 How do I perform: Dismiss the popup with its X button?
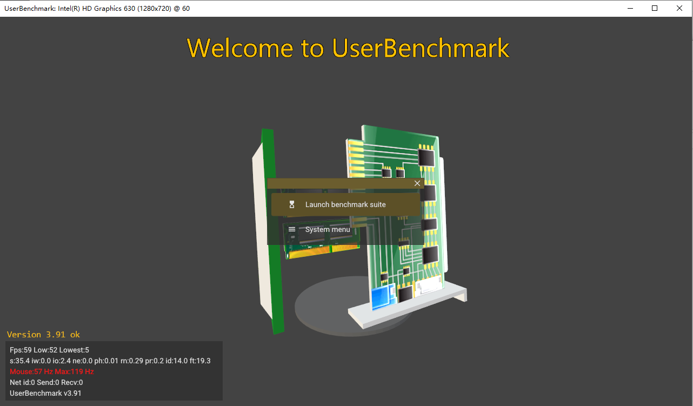click(417, 183)
